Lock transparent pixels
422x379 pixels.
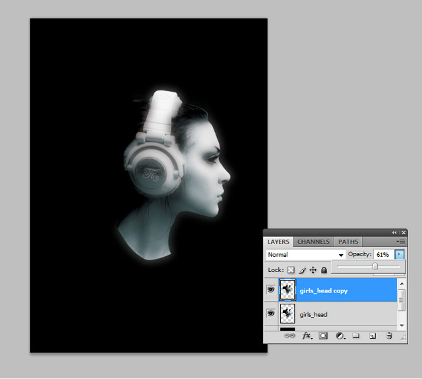[291, 270]
